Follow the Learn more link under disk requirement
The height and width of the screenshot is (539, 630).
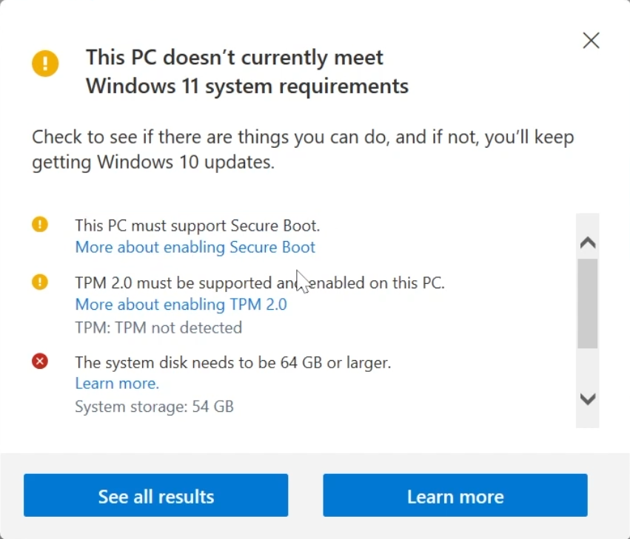[117, 384]
